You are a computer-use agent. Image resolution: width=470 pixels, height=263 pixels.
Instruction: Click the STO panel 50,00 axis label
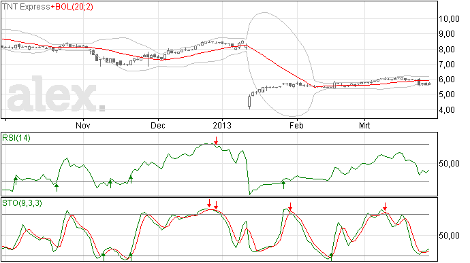449,236
